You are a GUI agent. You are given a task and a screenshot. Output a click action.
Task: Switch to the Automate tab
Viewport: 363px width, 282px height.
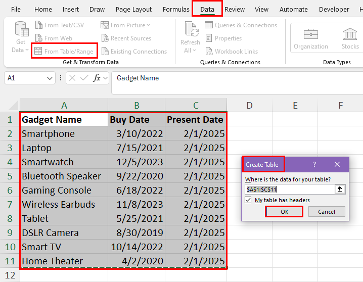294,9
